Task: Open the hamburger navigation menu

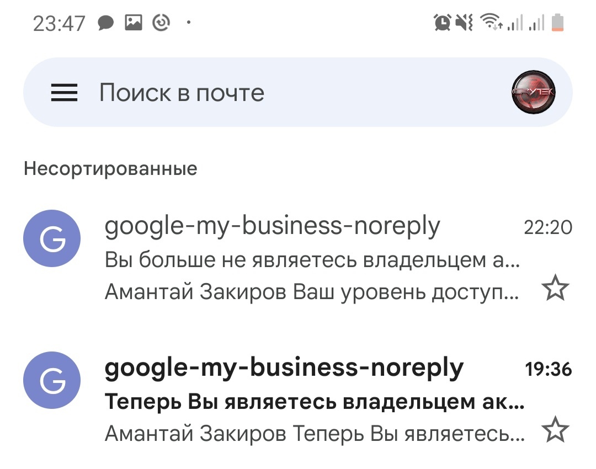Action: 65,93
